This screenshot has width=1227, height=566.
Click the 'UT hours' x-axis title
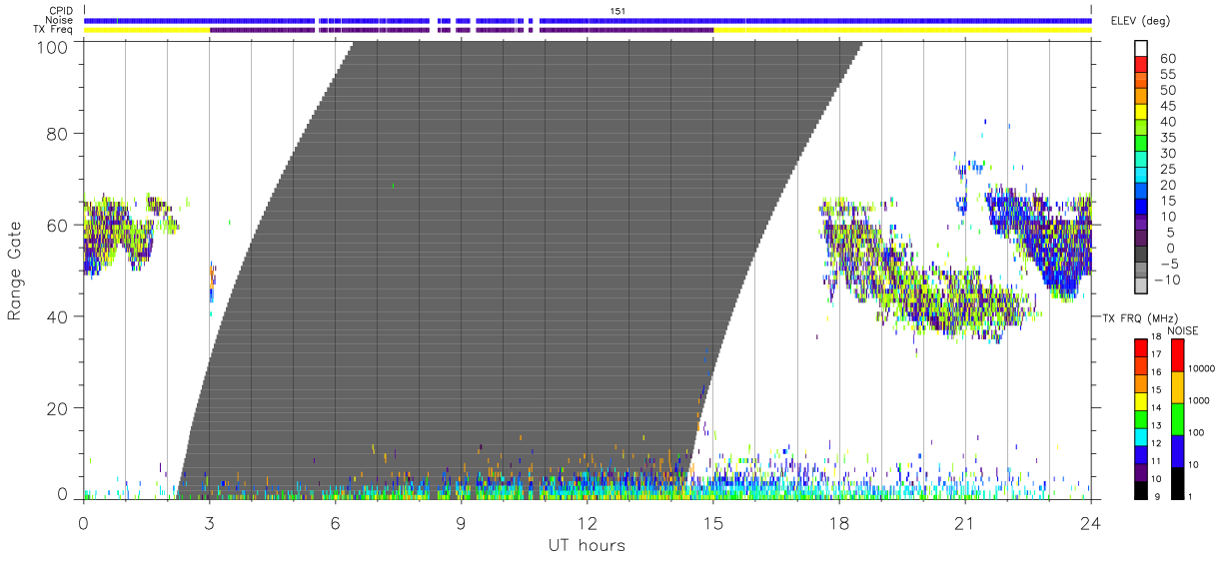click(x=587, y=545)
